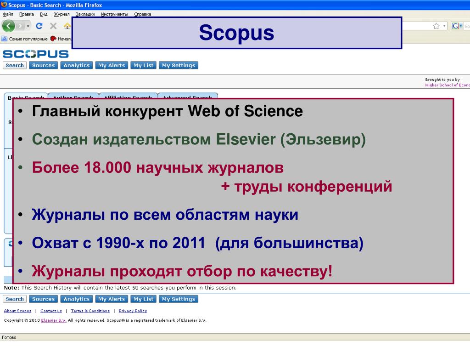Screen dimensions: 470x353
Task: Open My Settings from bottom navigation
Action: tap(179, 299)
